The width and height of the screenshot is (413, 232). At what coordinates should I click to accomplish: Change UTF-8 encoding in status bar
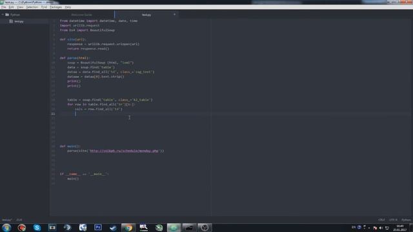coord(393,220)
